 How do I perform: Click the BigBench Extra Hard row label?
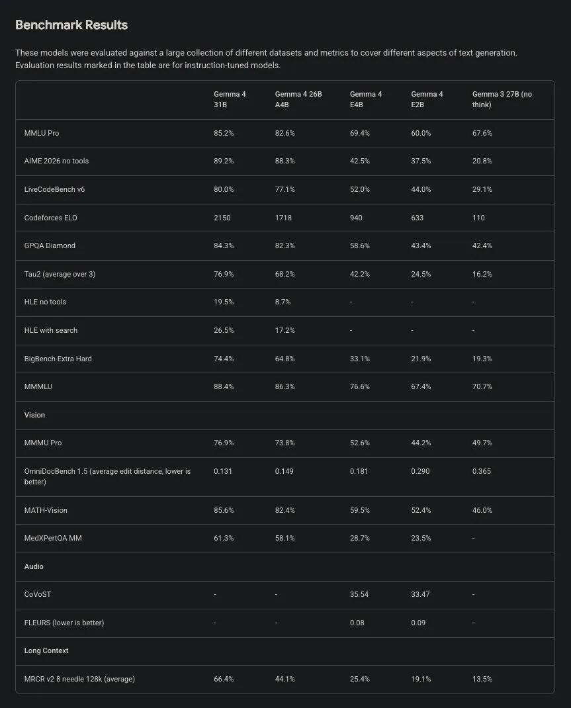click(58, 359)
